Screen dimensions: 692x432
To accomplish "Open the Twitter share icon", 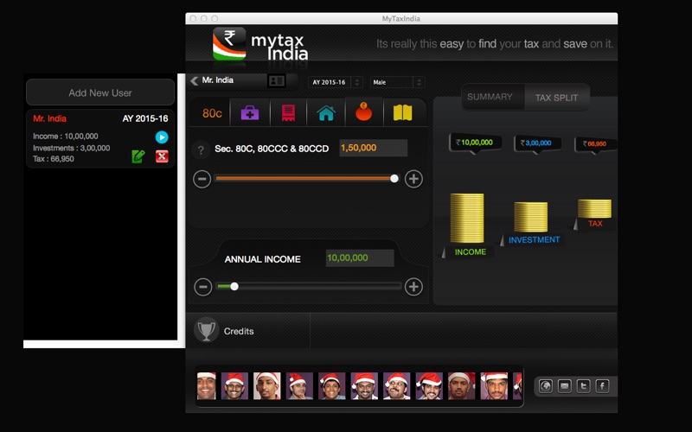I will (583, 386).
